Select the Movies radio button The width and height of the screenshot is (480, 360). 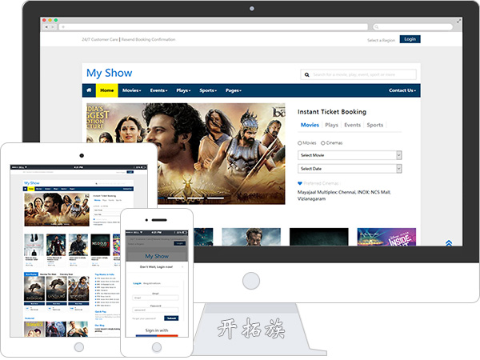point(300,143)
